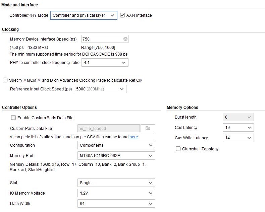Clear the Memory Device Interface Speed field
Screen dimensions: 265x212
(125, 39)
